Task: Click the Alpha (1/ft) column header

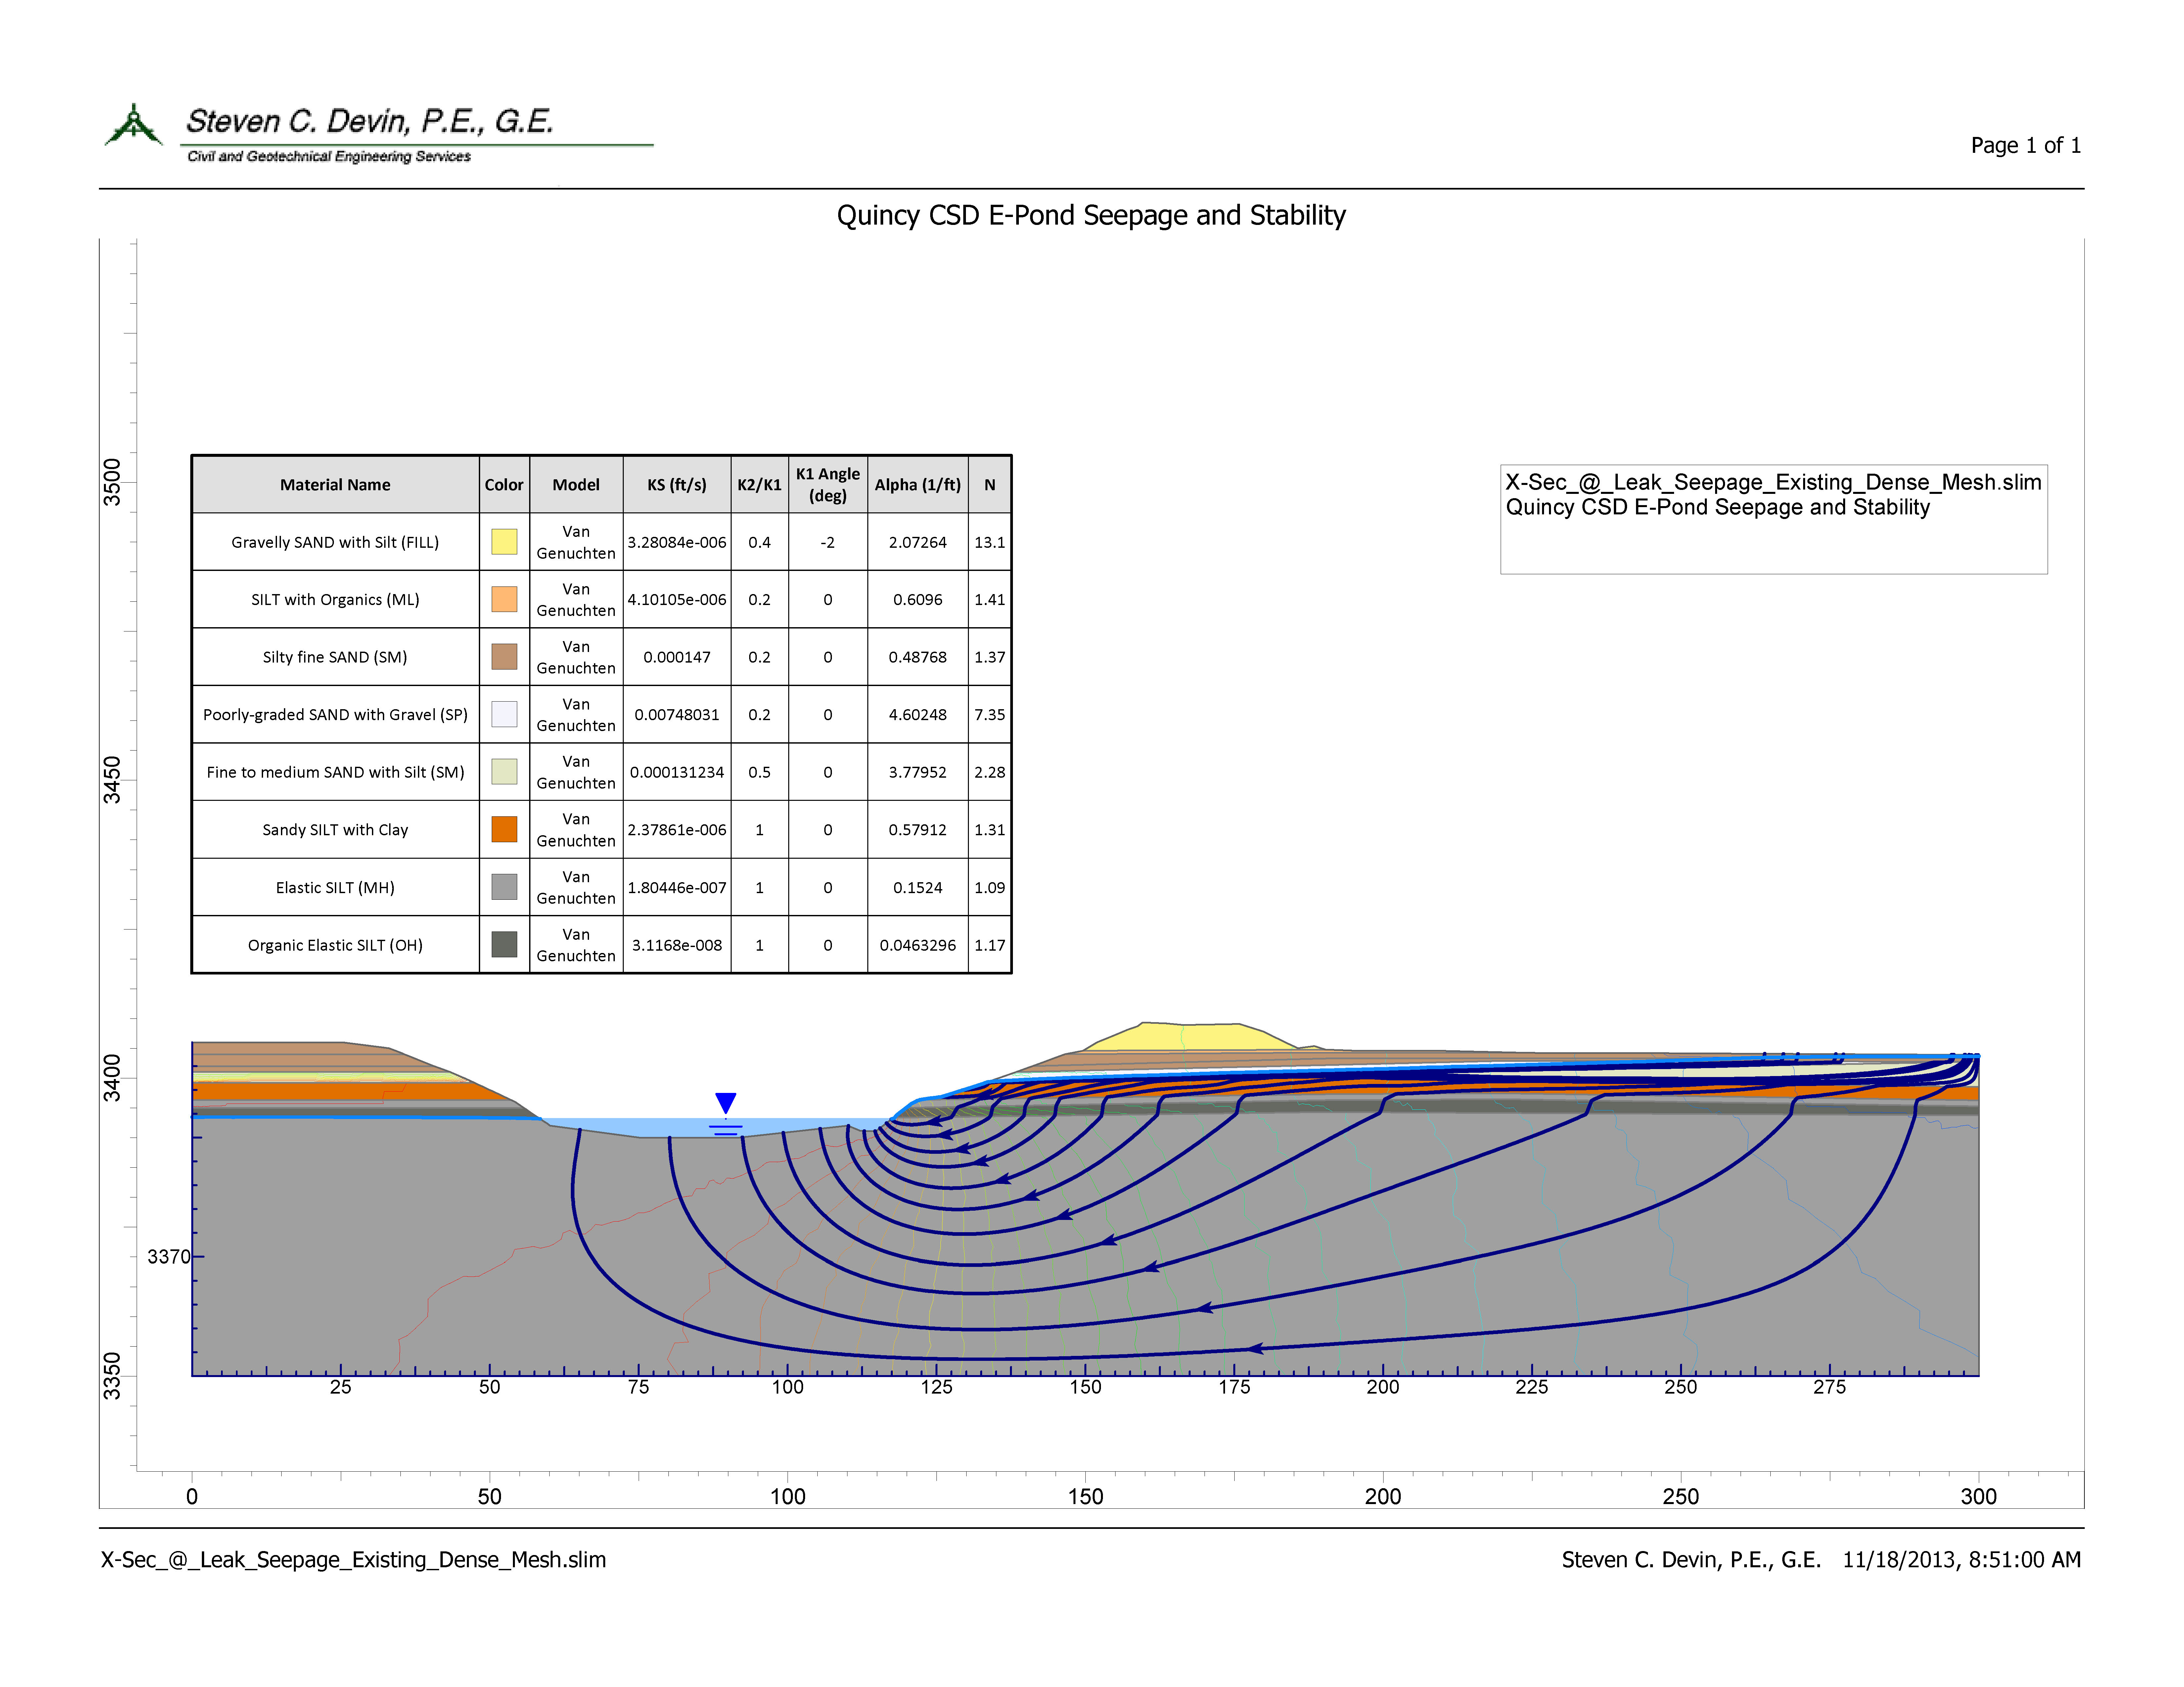Action: 917,485
